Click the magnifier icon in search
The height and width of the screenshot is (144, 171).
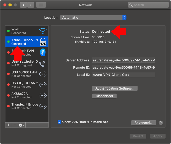(x=131, y=5)
